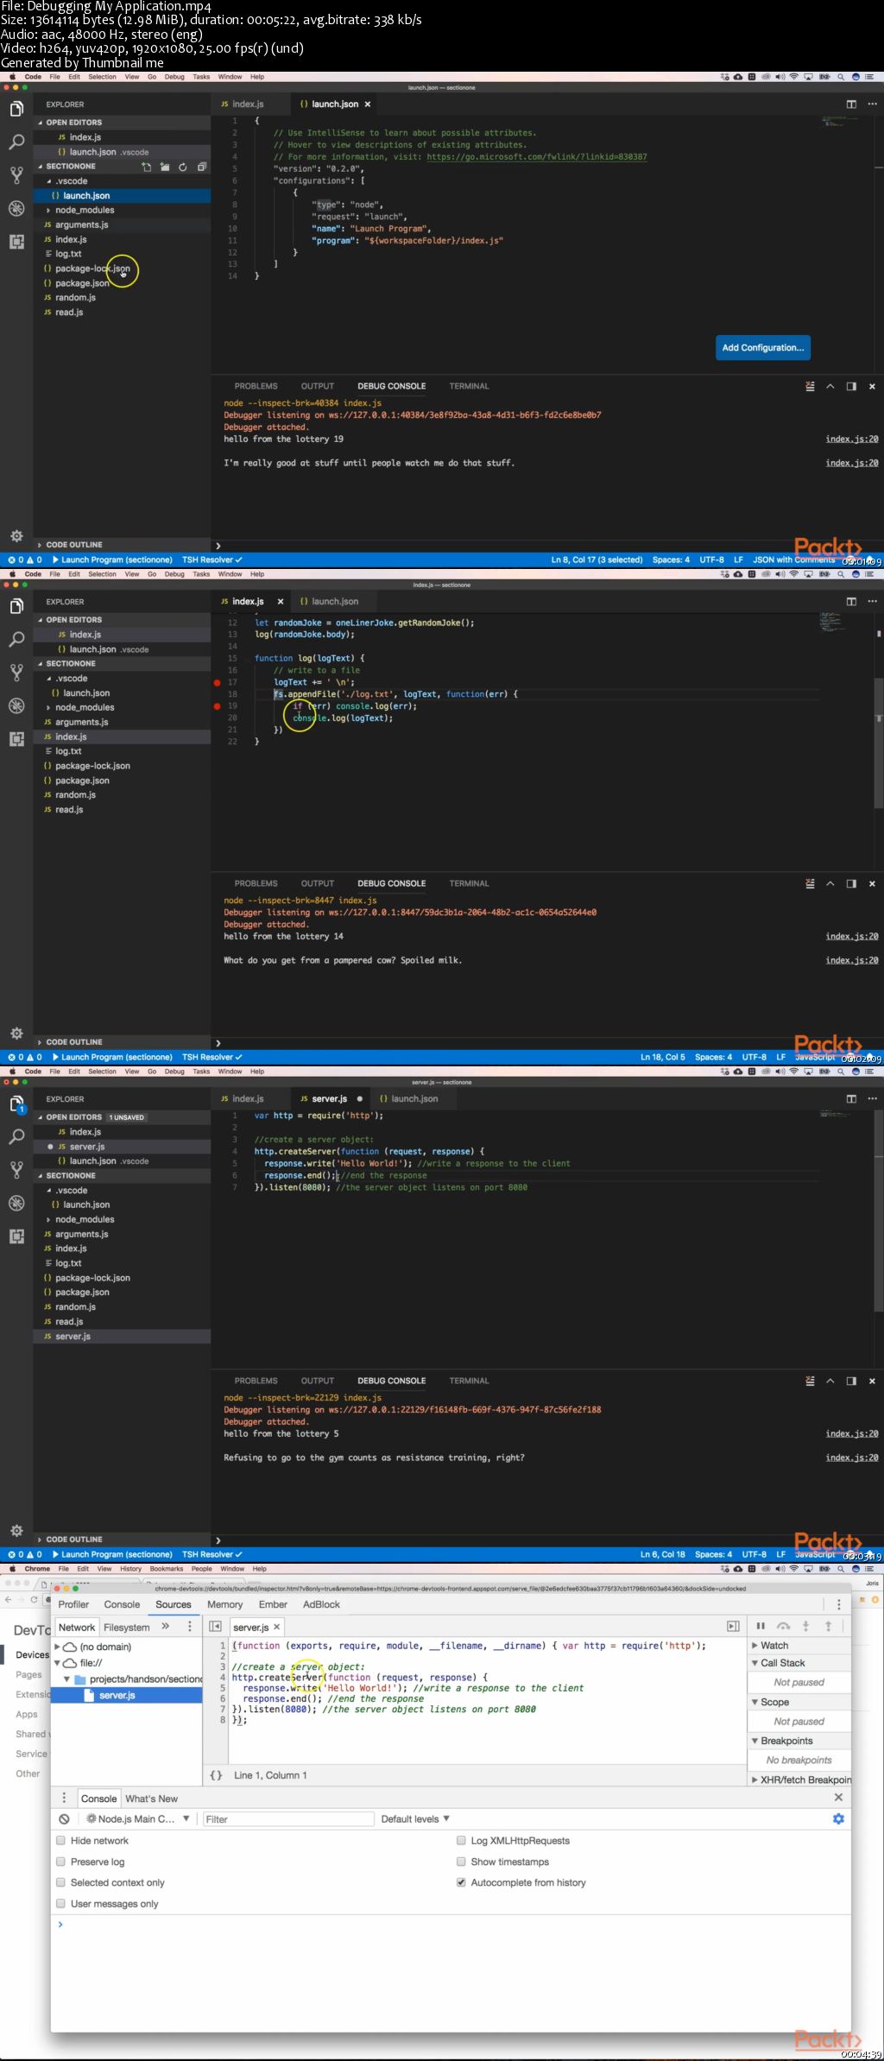884x2061 pixels.
Task: Open the Ember tab in DevTools
Action: pyautogui.click(x=273, y=1604)
